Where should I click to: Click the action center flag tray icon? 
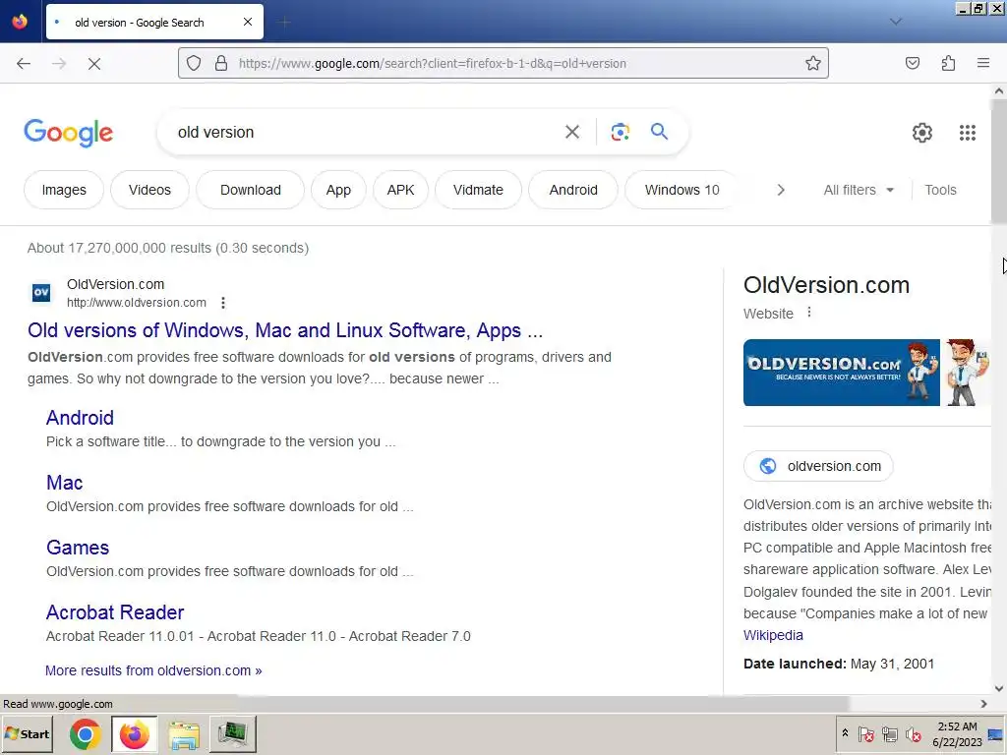tap(865, 733)
